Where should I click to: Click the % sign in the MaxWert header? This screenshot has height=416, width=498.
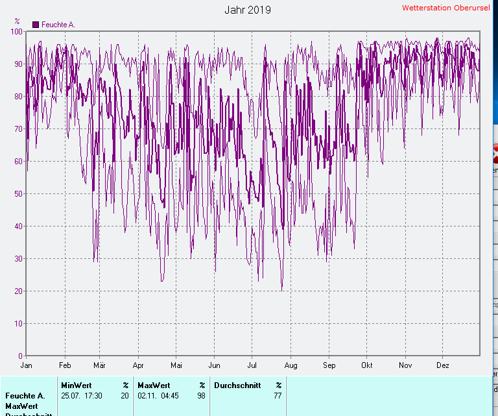point(202,385)
